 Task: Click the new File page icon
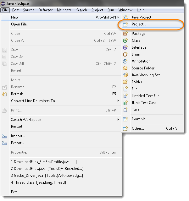125,89
